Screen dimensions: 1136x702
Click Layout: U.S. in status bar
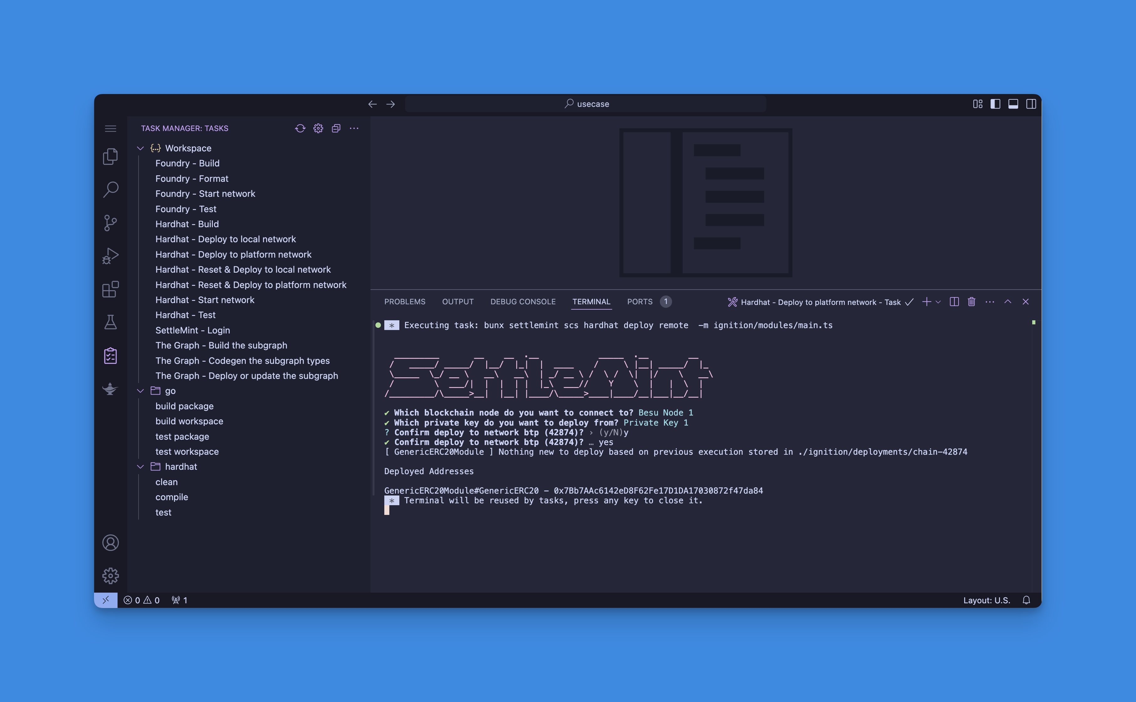click(986, 600)
